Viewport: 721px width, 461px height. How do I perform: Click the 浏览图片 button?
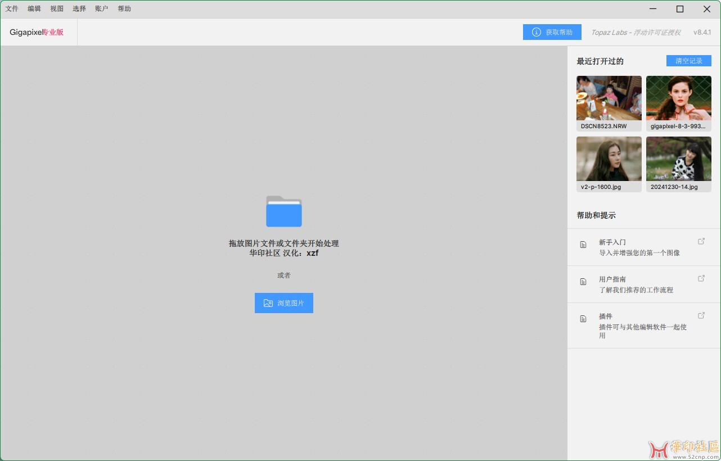pyautogui.click(x=283, y=303)
